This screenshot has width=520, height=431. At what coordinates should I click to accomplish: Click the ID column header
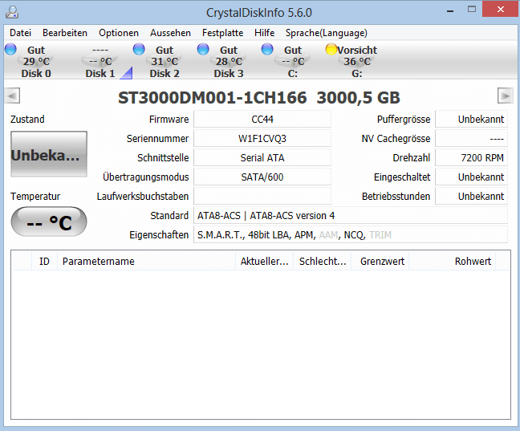44,261
